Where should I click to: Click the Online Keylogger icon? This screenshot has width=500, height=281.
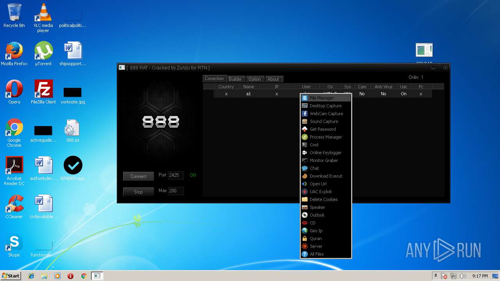pyautogui.click(x=305, y=153)
